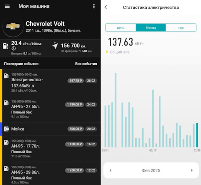Tap the 156050(+650) км mileage text
This screenshot has width=201, height=185.
24,167
